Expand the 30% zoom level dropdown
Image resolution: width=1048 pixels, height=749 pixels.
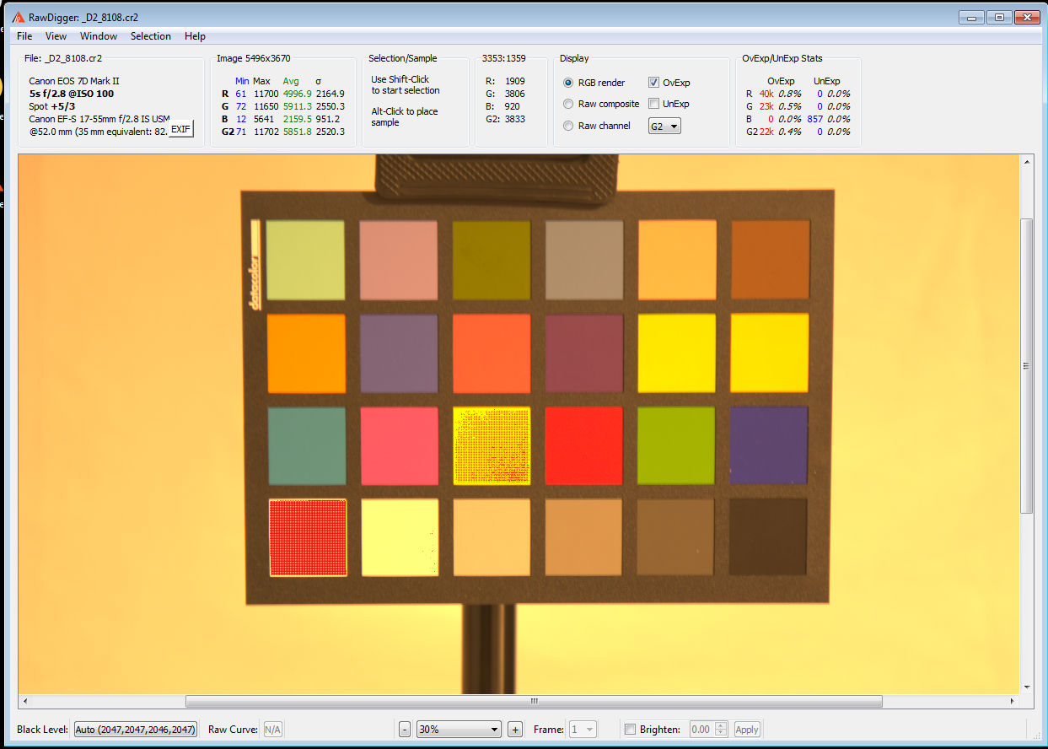[x=459, y=730]
